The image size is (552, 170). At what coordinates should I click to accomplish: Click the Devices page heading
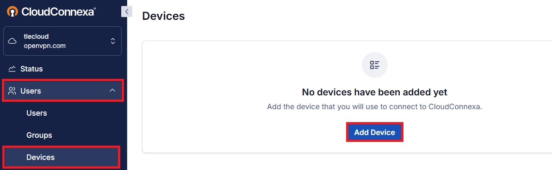pos(163,16)
